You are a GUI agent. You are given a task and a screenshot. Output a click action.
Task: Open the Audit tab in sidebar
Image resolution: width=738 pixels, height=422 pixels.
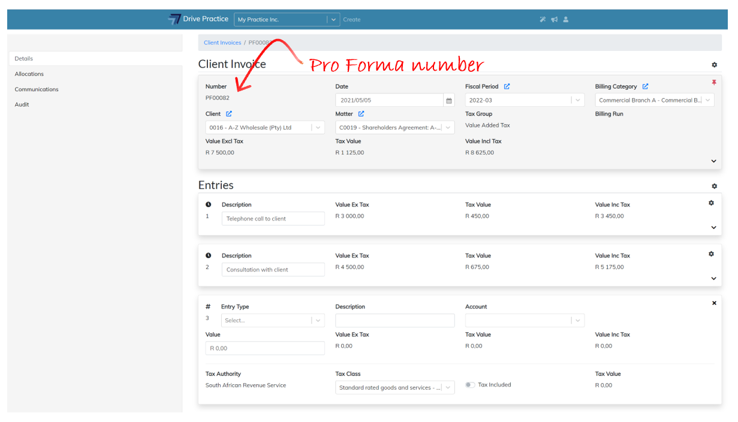(22, 104)
